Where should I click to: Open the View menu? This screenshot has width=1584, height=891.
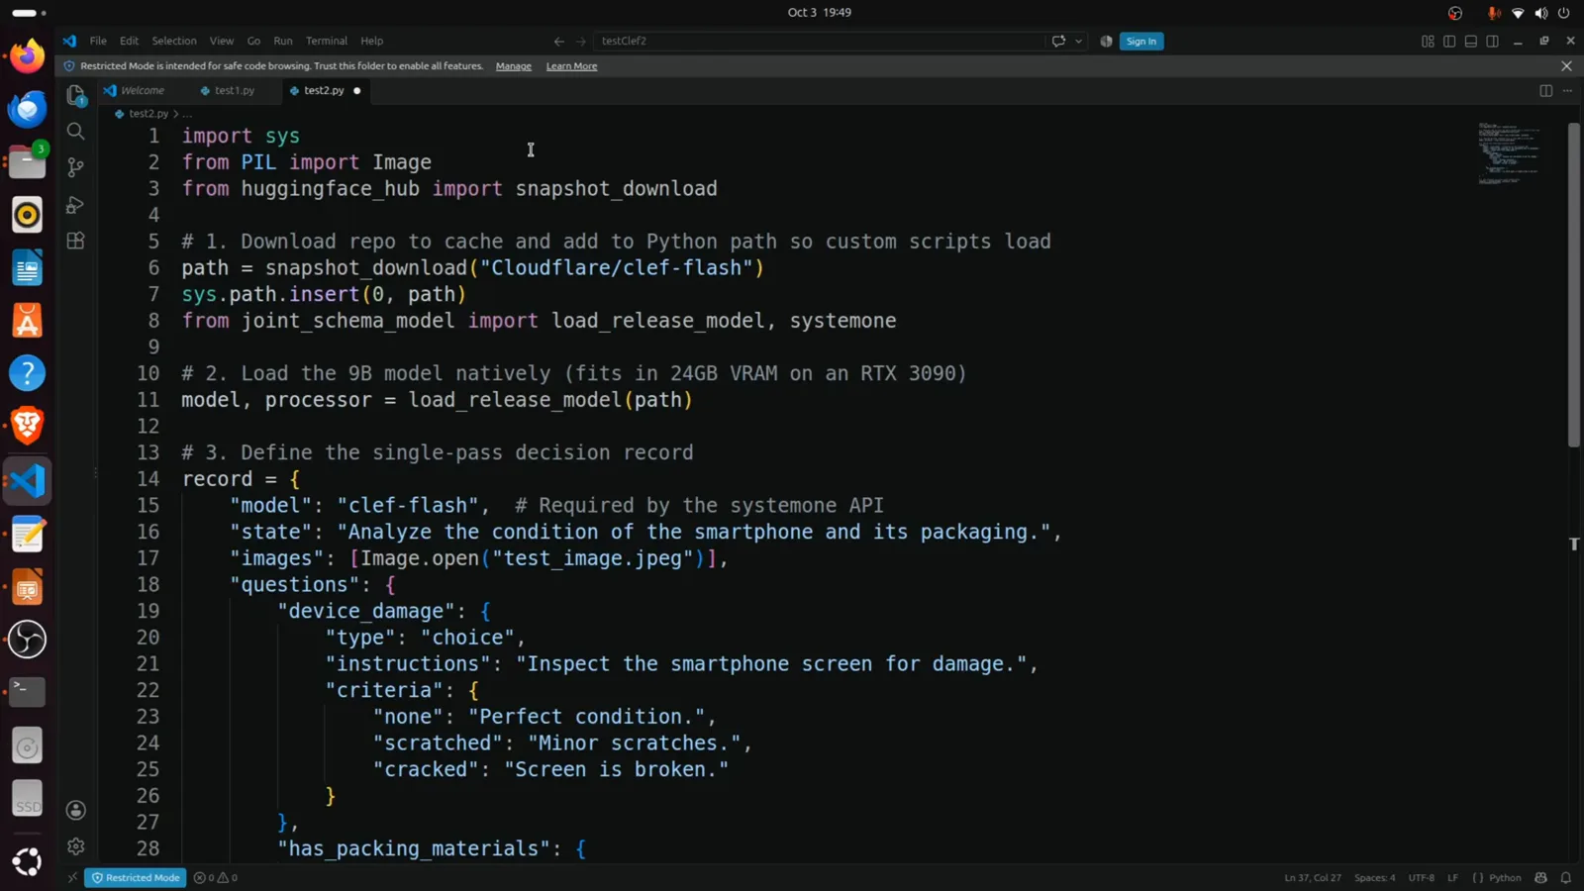click(x=222, y=41)
